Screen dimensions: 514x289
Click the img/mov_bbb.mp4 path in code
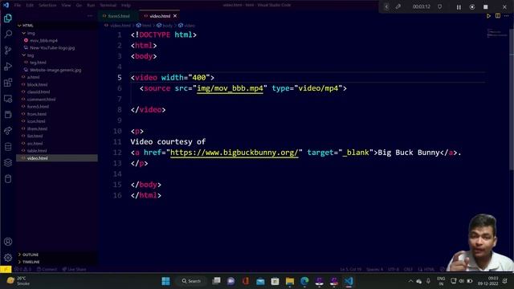[x=230, y=88]
